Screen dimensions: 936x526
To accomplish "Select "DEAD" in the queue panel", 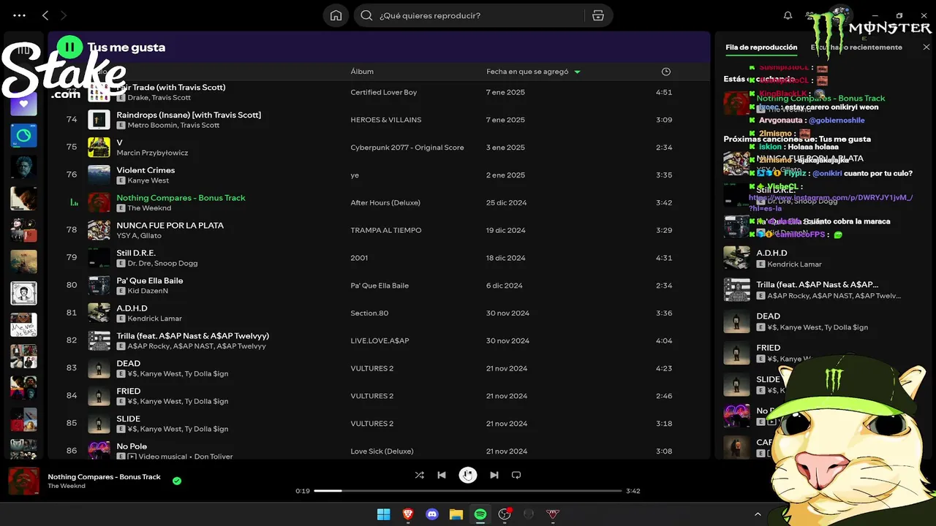I will tap(768, 316).
